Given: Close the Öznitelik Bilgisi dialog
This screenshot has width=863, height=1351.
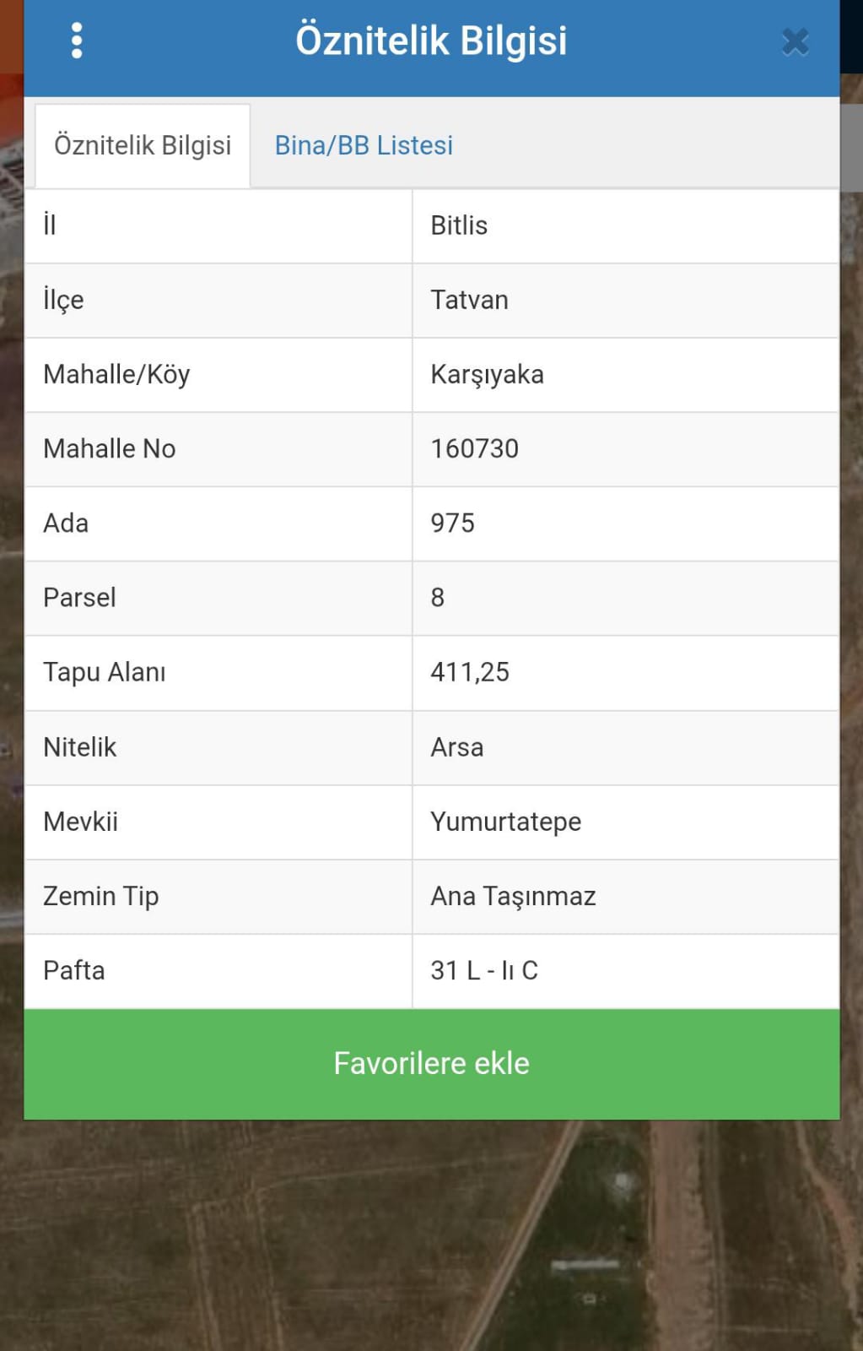Looking at the screenshot, I should coord(795,41).
